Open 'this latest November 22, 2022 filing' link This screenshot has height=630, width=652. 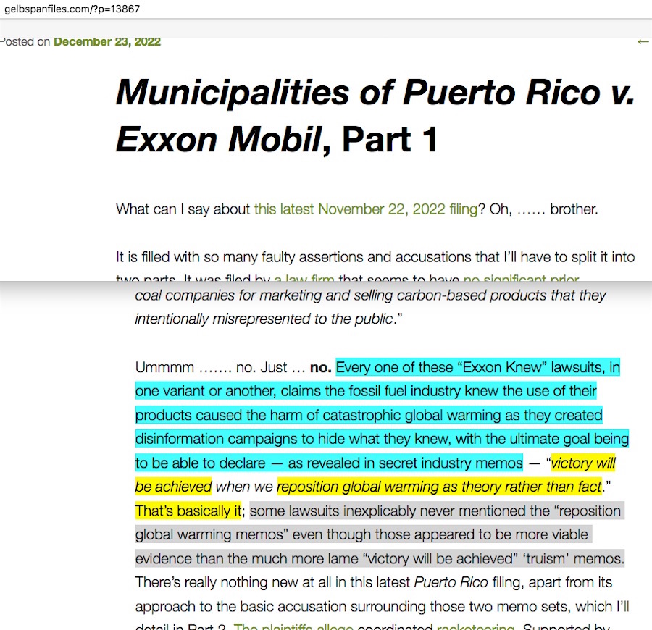[x=365, y=210]
